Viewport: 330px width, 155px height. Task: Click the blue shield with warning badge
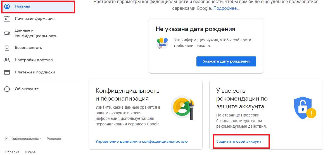pyautogui.click(x=305, y=108)
